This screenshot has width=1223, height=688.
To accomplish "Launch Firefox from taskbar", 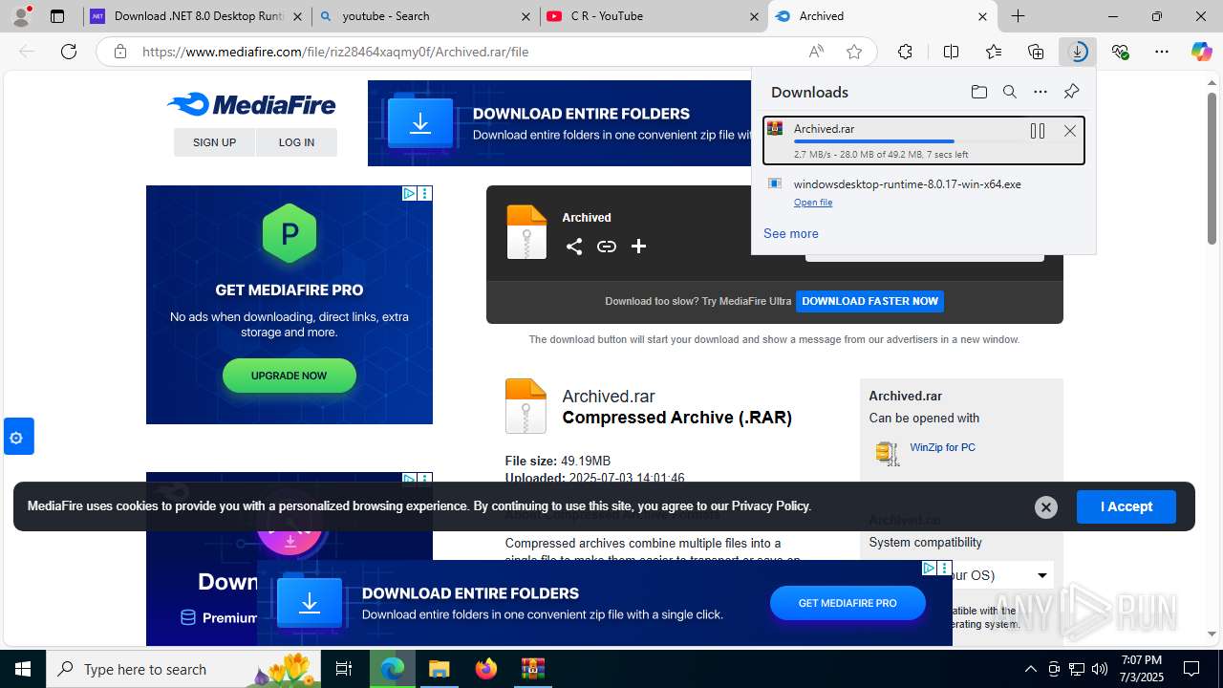I will (486, 669).
